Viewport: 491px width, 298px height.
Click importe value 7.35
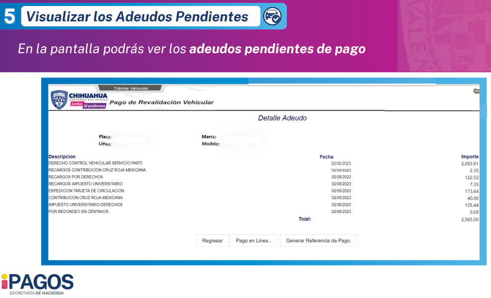(x=474, y=185)
